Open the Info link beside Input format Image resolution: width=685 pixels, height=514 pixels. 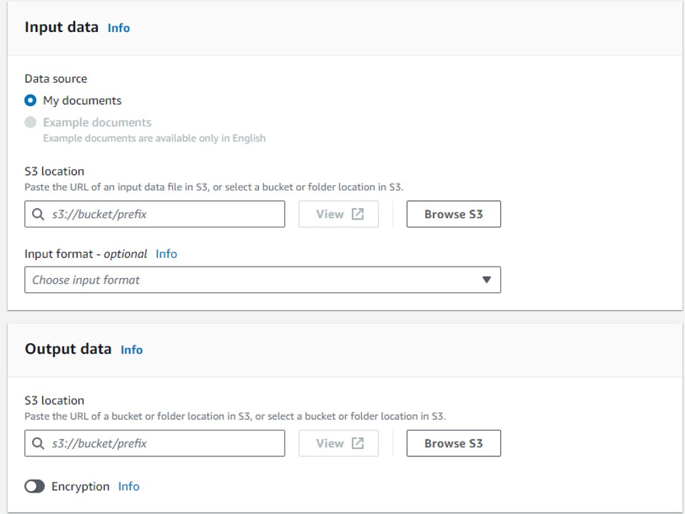point(166,254)
